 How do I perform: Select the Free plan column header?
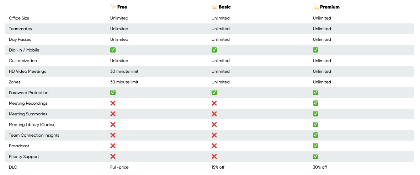pos(122,7)
